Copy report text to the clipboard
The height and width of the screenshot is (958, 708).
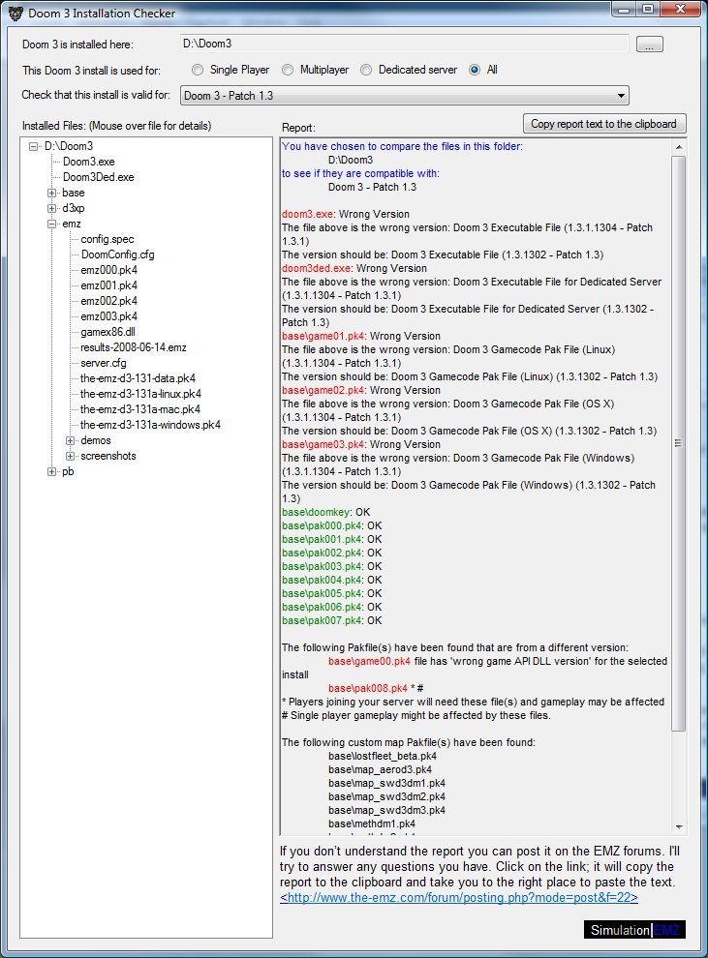pyautogui.click(x=604, y=124)
